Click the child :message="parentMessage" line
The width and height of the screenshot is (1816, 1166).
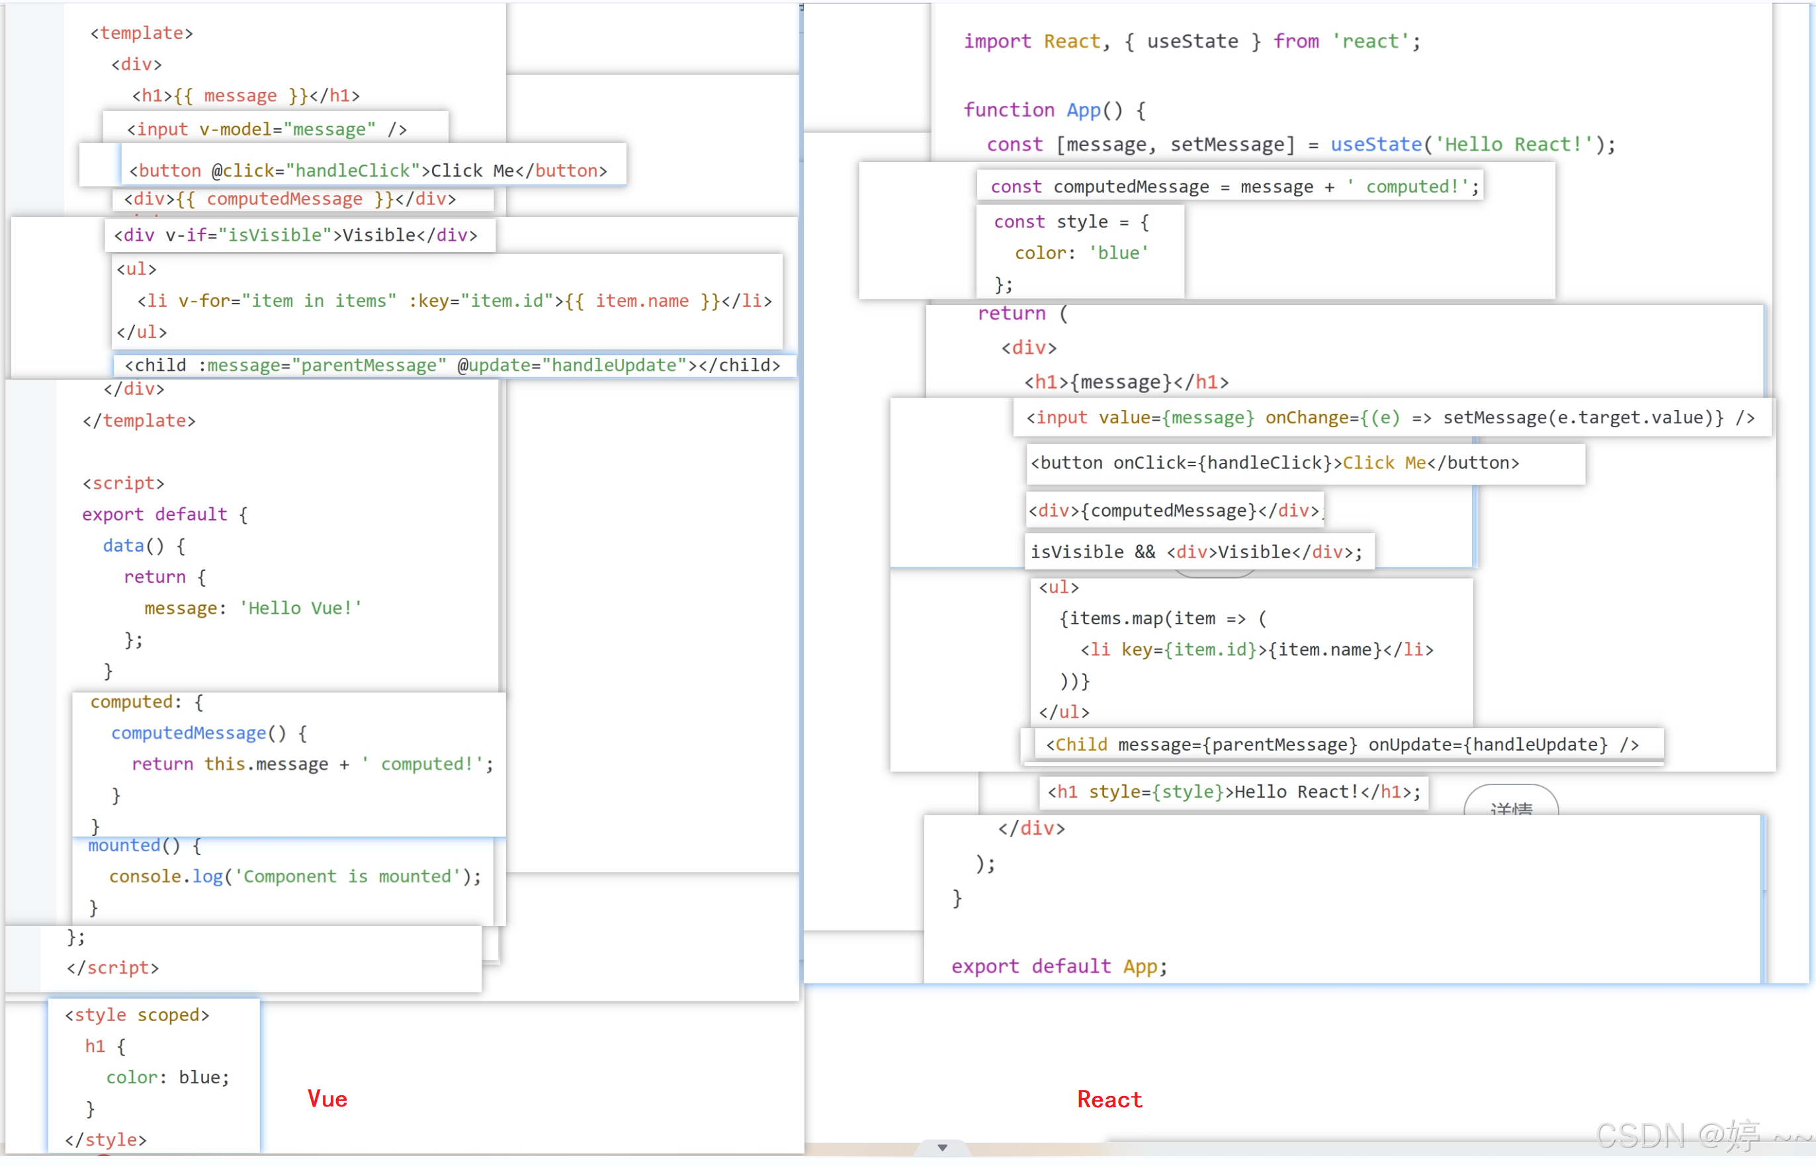click(451, 366)
